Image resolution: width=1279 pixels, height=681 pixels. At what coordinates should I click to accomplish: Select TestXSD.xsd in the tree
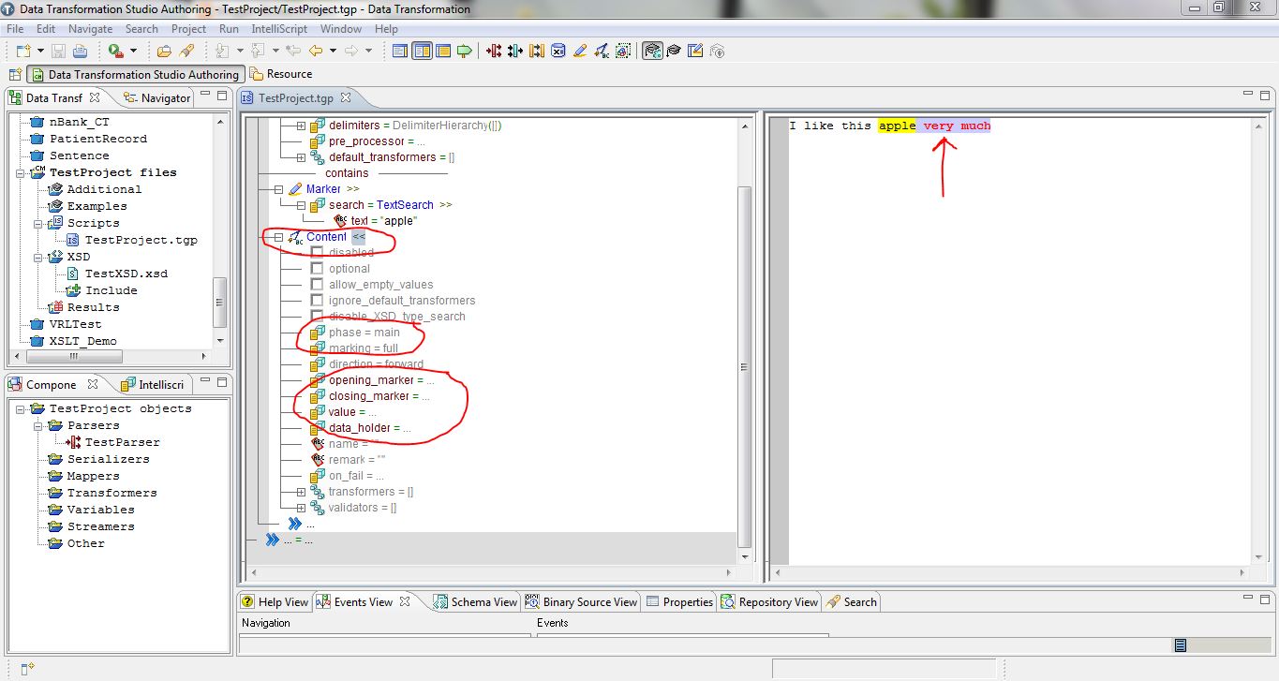click(126, 274)
